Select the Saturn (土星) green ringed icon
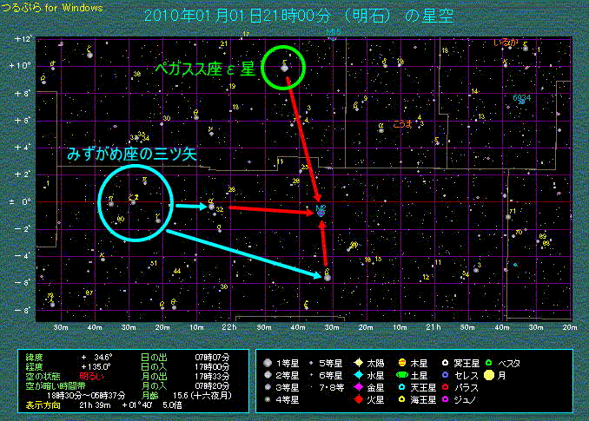 [403, 374]
